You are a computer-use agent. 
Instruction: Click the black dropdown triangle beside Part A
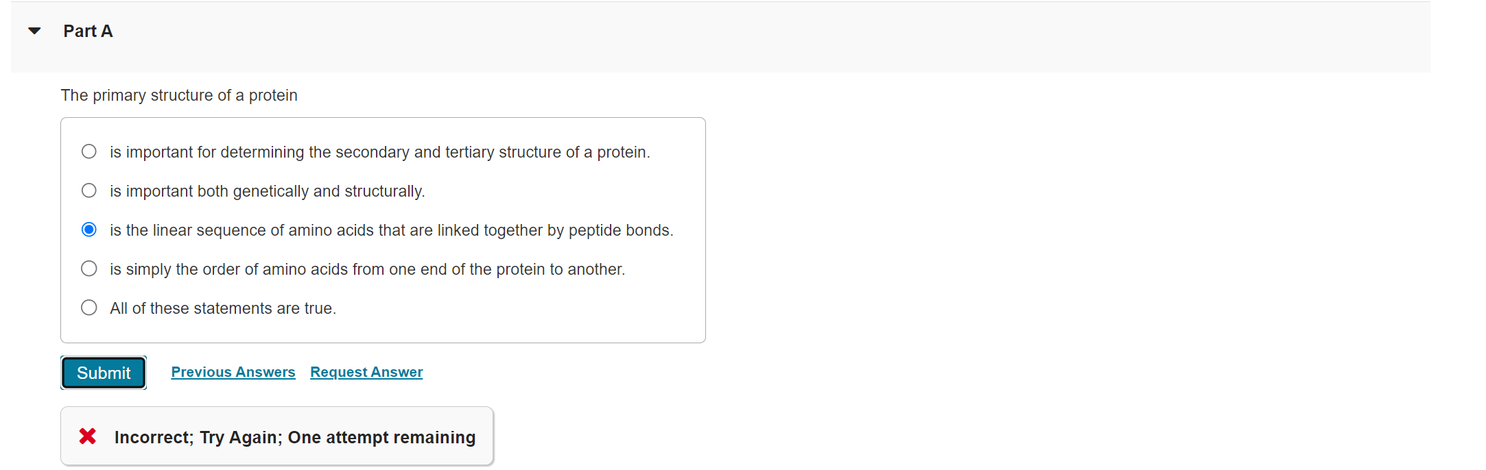click(33, 30)
